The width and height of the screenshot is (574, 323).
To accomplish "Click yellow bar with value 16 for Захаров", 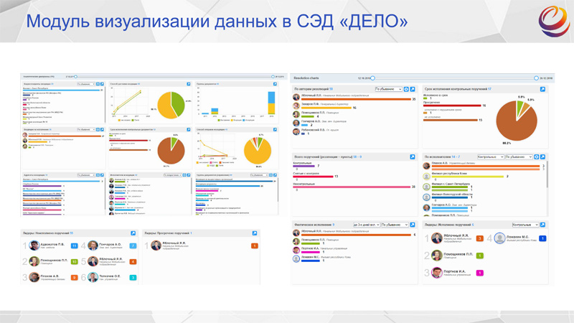I will coord(326,108).
